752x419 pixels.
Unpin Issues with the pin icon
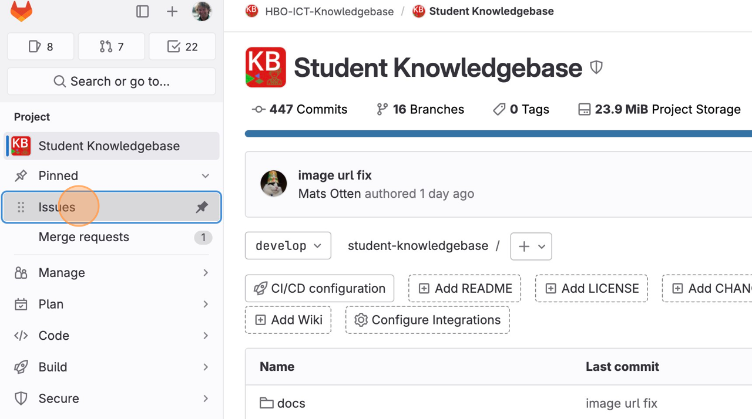click(202, 207)
